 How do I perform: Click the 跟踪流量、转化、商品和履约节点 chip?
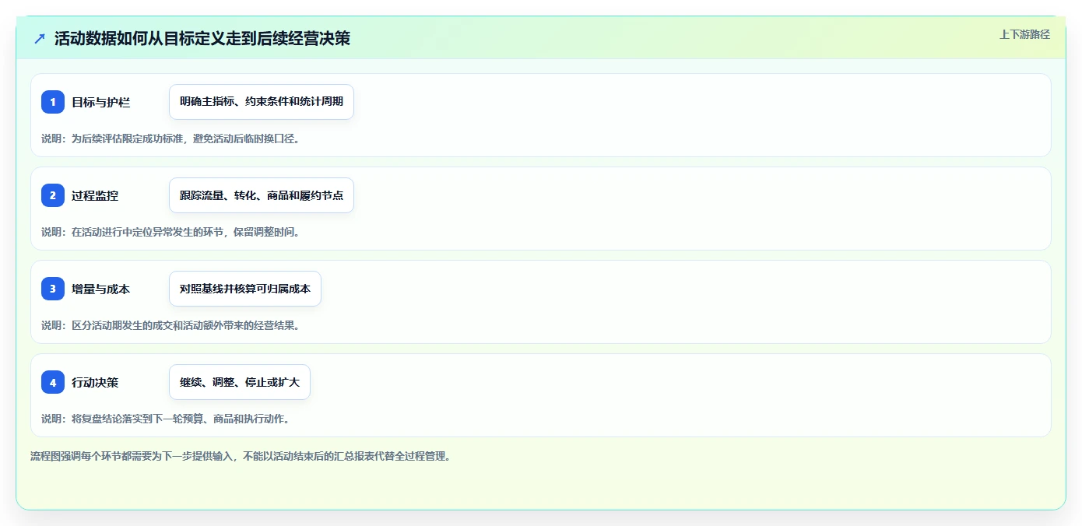click(262, 195)
